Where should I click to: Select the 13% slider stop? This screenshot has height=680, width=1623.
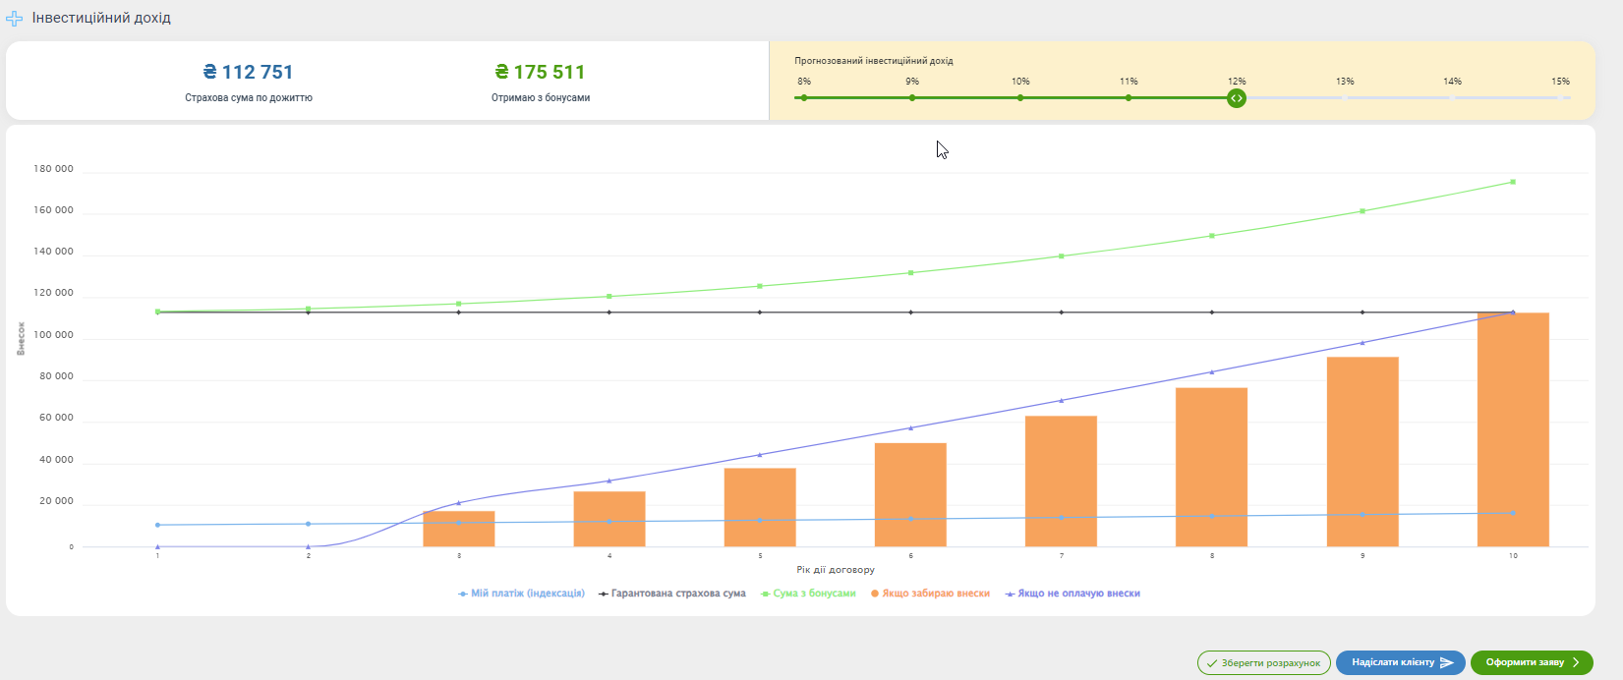pyautogui.click(x=1345, y=98)
